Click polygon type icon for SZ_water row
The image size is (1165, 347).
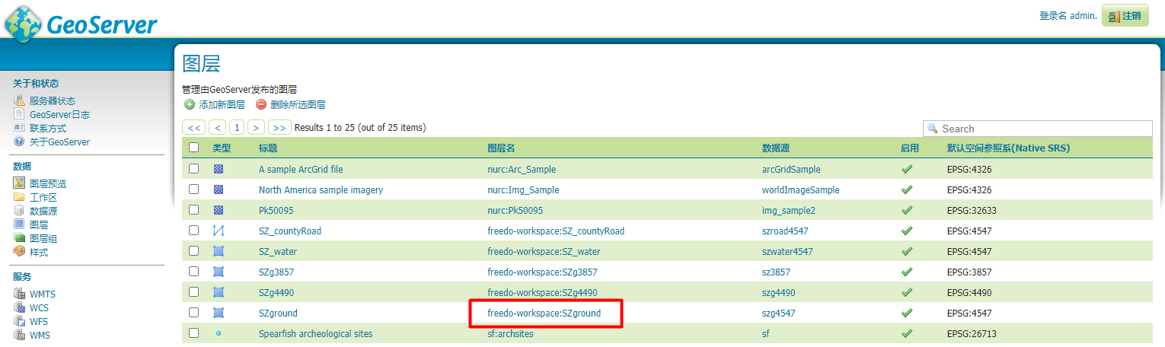[x=219, y=251]
